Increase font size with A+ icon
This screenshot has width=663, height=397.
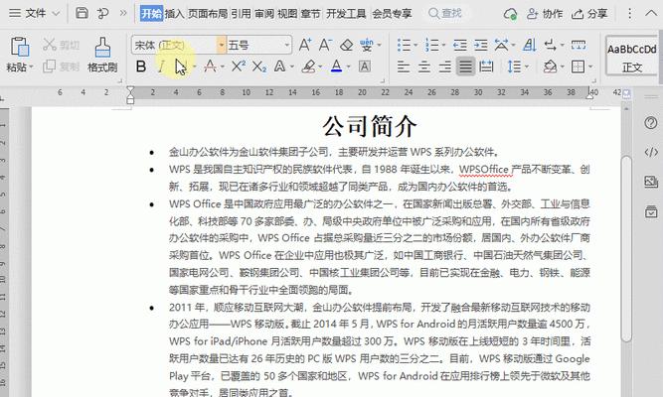pos(305,45)
